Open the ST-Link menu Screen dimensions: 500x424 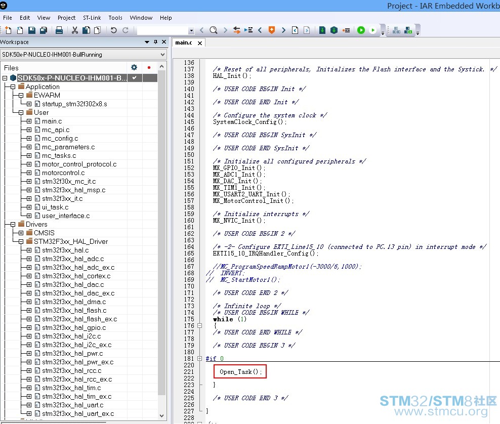(92, 18)
